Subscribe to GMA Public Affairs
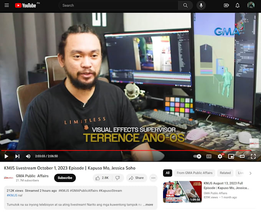The image size is (261, 212). 65,178
